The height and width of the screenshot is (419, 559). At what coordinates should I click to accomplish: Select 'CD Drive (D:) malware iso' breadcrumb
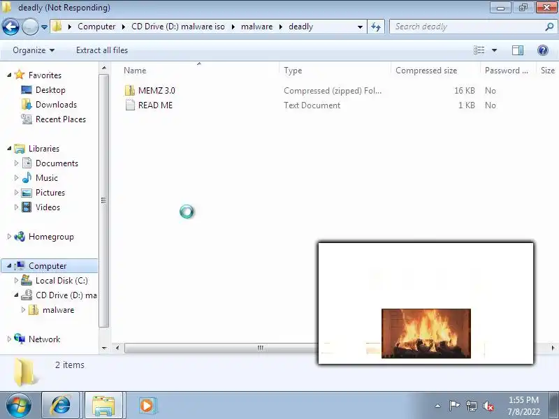pos(178,27)
